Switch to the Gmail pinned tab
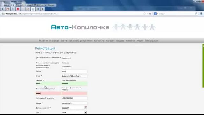 [8, 9]
